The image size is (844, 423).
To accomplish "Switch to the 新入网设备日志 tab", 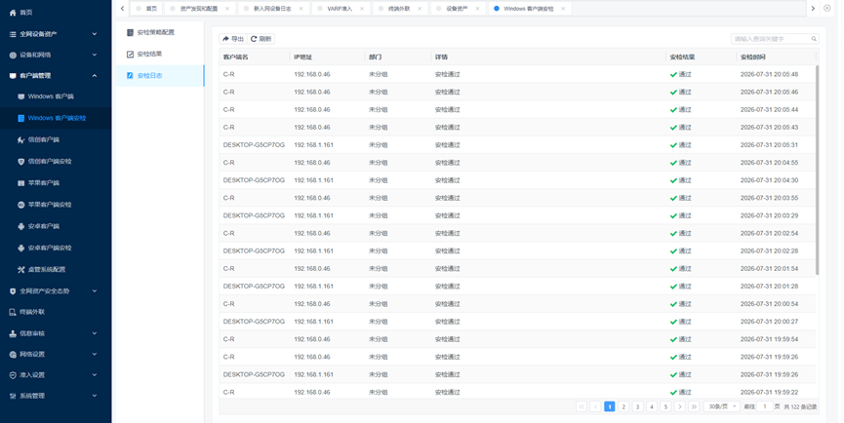I will (272, 9).
